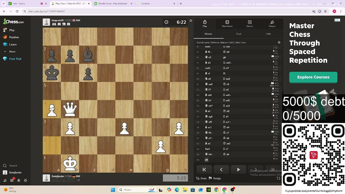Open the friends icon in the sidebar footer
Screen dimensions: 345x194
click(x=5, y=180)
